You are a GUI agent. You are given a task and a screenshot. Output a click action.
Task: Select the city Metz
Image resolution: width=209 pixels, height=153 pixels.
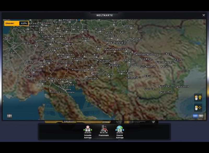click(x=38, y=46)
